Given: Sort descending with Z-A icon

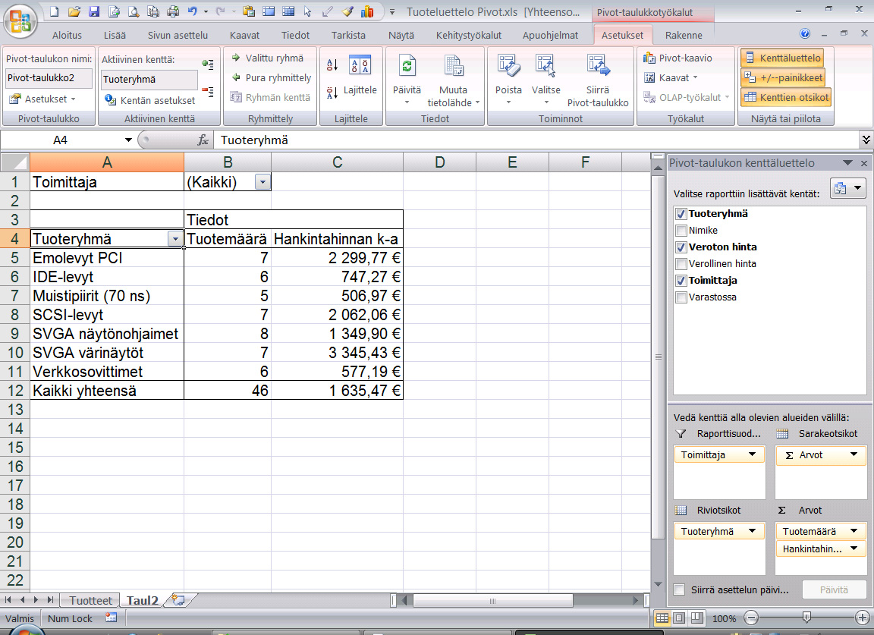Looking at the screenshot, I should [332, 93].
